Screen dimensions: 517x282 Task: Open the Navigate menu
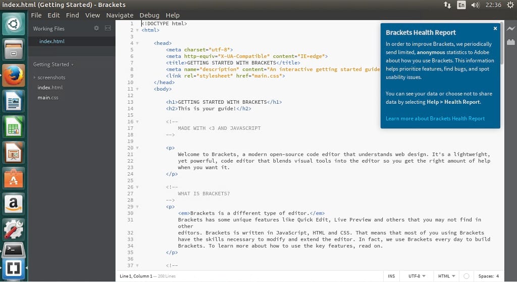tap(120, 15)
